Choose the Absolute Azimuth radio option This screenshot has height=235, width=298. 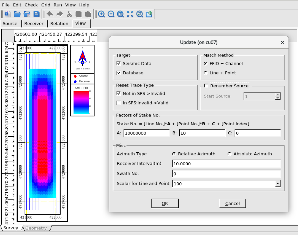229,154
